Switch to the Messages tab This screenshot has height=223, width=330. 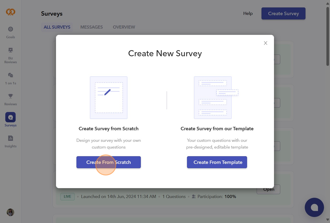(x=92, y=27)
